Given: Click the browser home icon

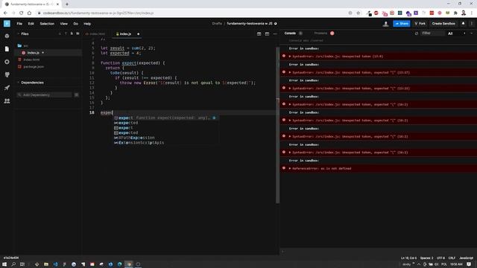Looking at the screenshot, I should 29,13.
